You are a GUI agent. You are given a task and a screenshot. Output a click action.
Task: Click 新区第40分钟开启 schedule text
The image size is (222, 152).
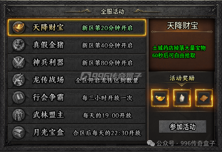point(107,46)
